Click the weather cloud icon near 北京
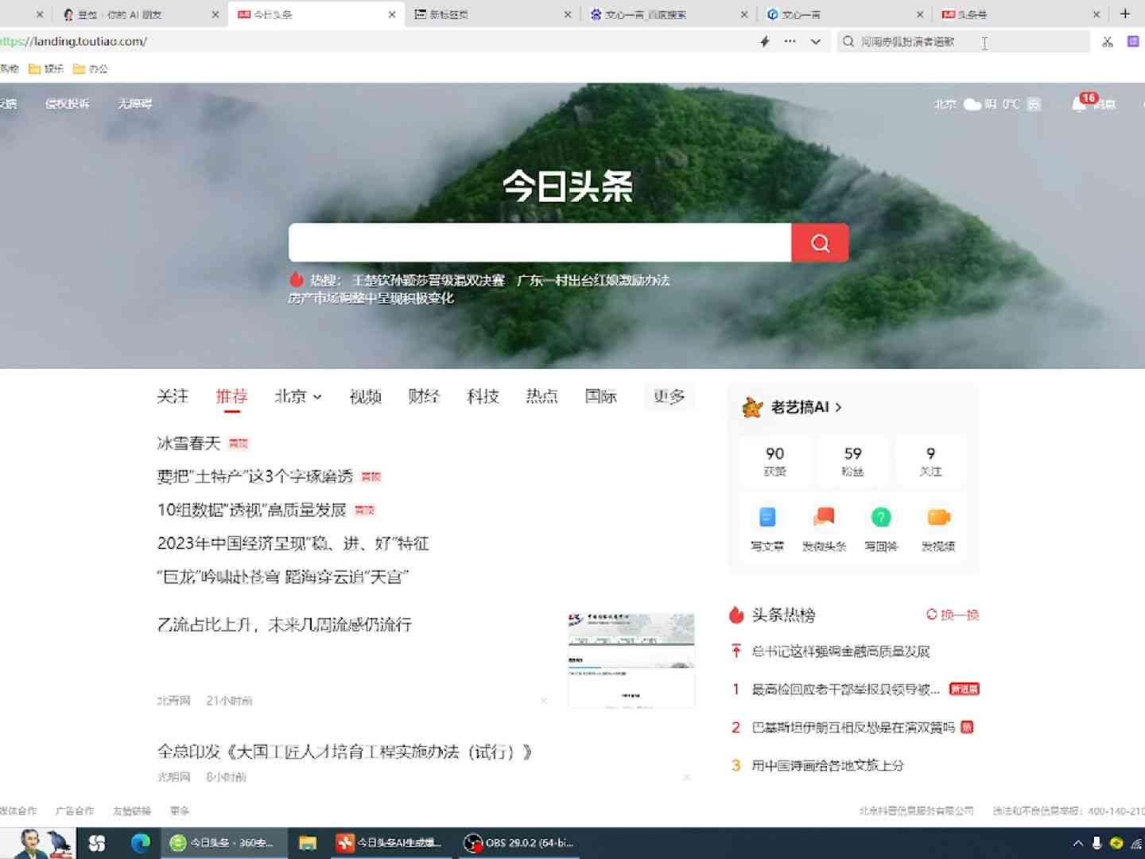 972,104
